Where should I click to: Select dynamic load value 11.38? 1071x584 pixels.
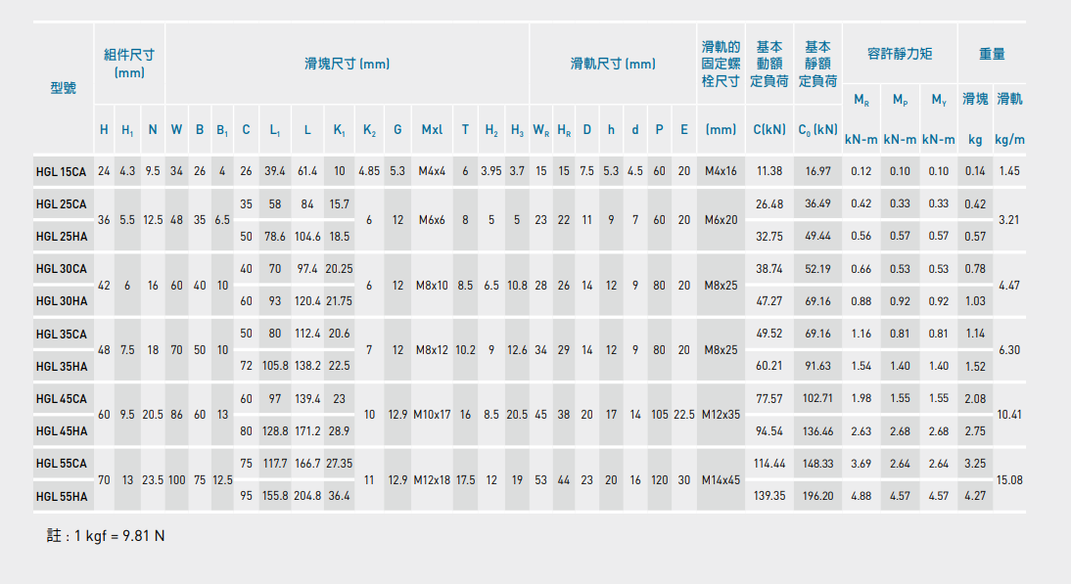769,171
